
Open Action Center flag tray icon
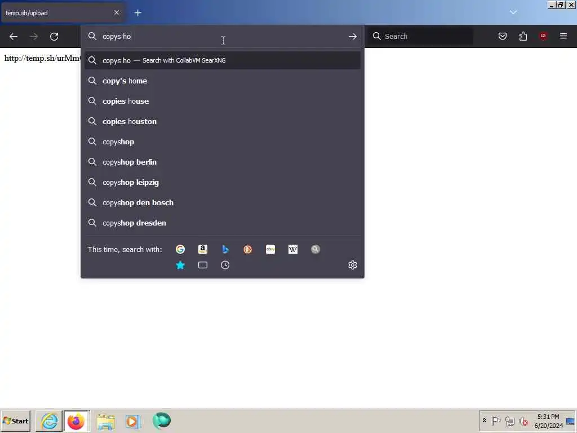[x=496, y=421]
